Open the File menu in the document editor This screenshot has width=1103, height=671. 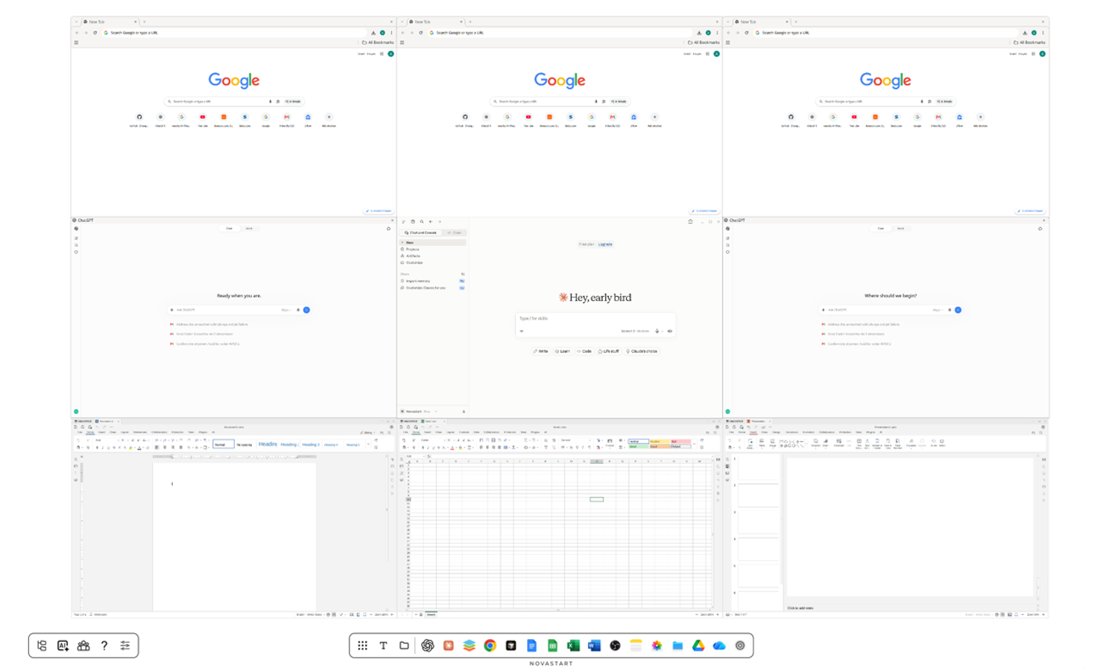click(x=80, y=432)
